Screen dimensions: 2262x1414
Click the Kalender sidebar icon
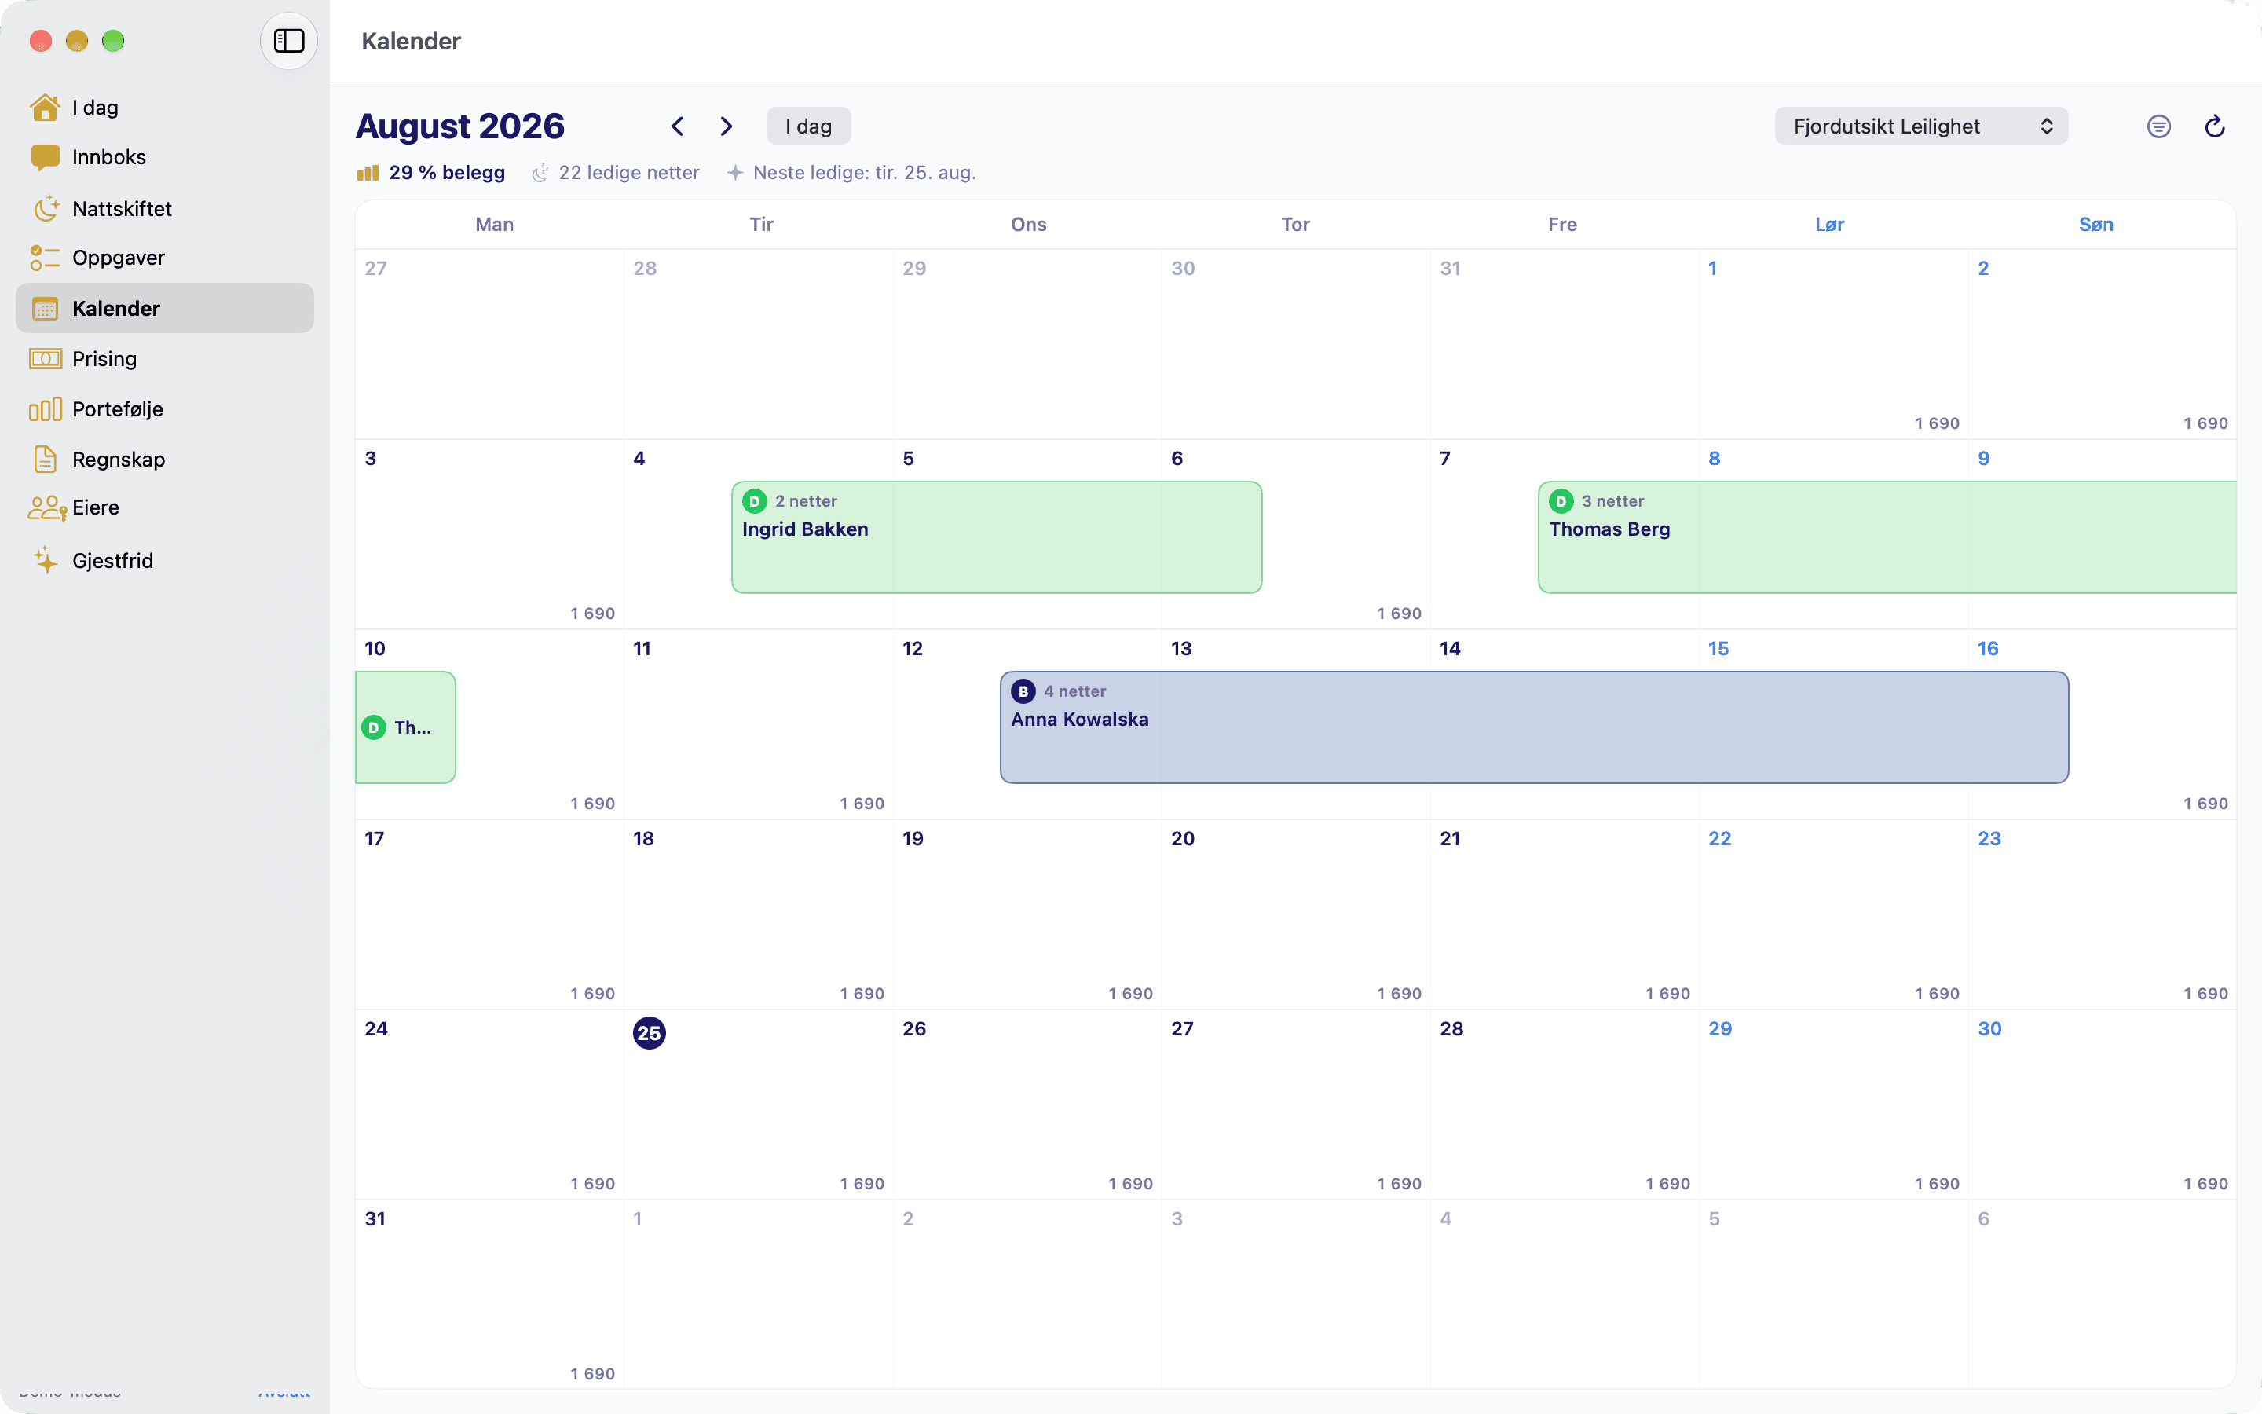click(45, 309)
